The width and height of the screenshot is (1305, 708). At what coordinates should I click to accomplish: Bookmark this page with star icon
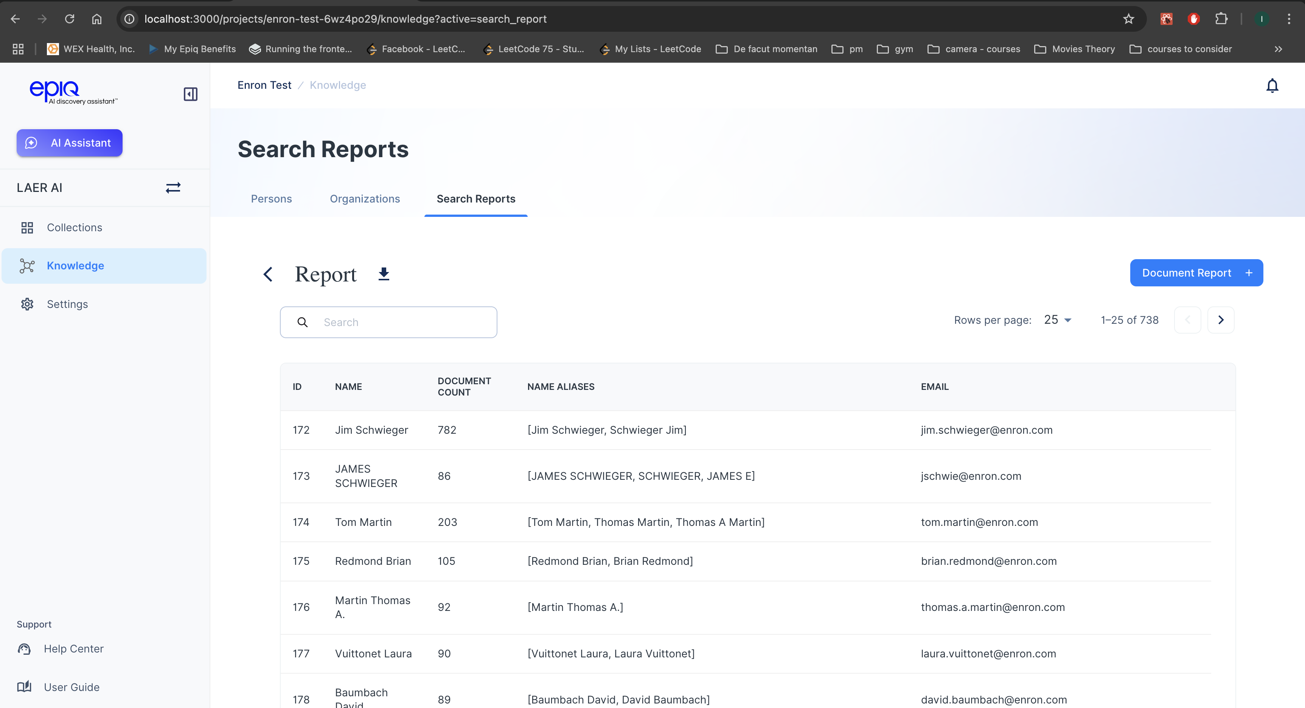[x=1128, y=19]
